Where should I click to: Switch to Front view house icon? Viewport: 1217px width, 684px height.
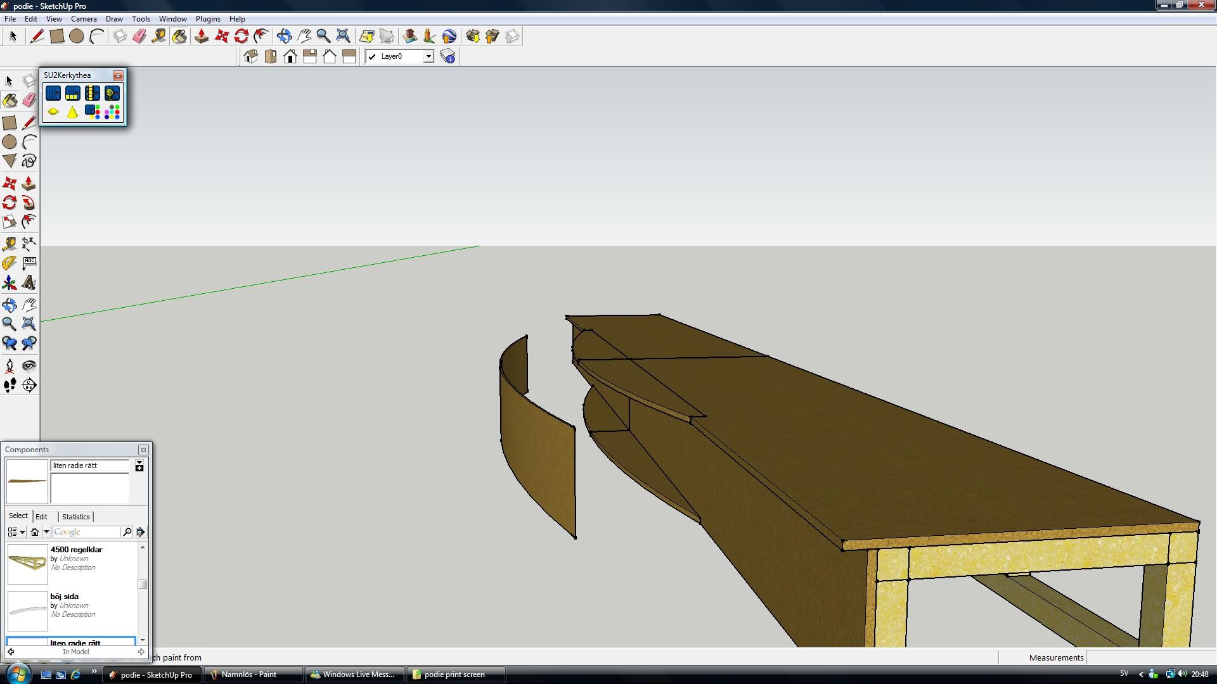[x=290, y=56]
